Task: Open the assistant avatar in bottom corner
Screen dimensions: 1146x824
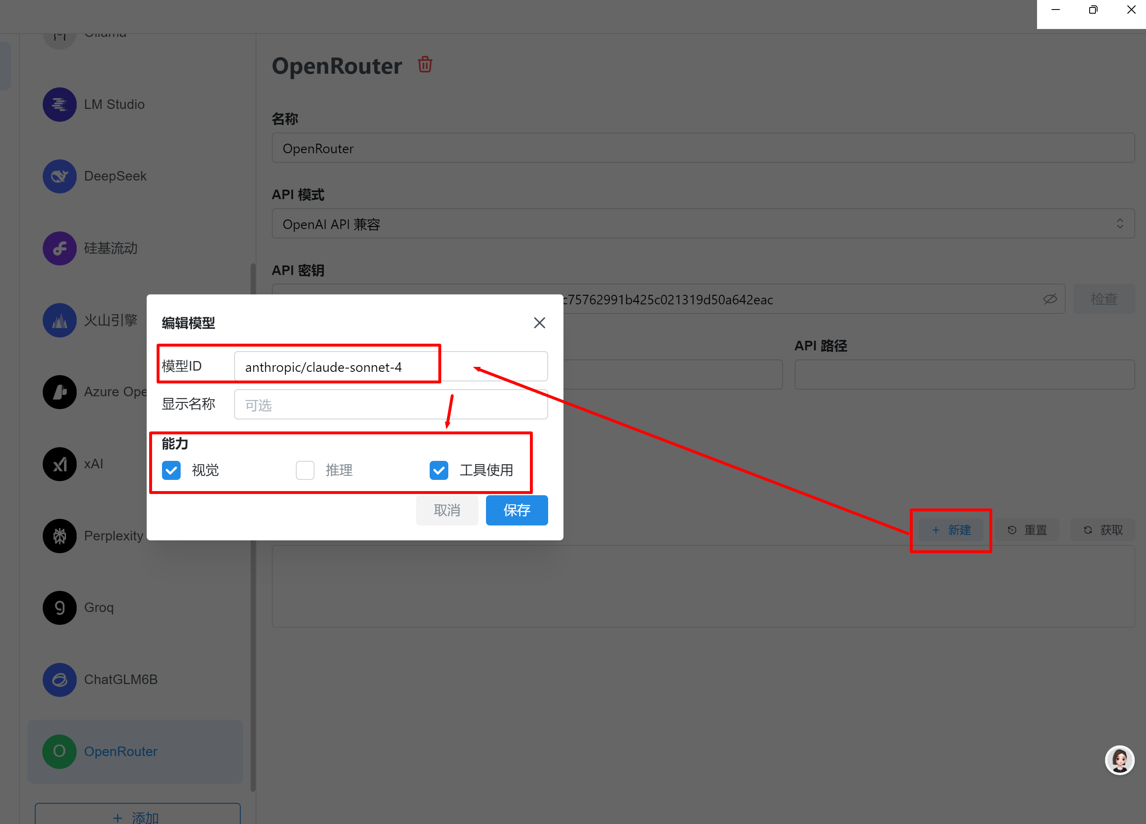Action: coord(1119,760)
